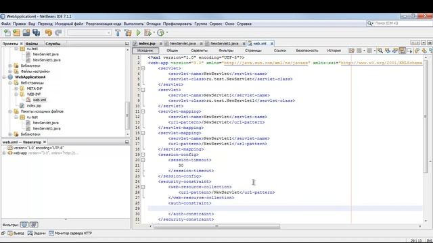This screenshot has height=243, width=433.
Task: Collapse code fold at line 3
Action: 143,68
